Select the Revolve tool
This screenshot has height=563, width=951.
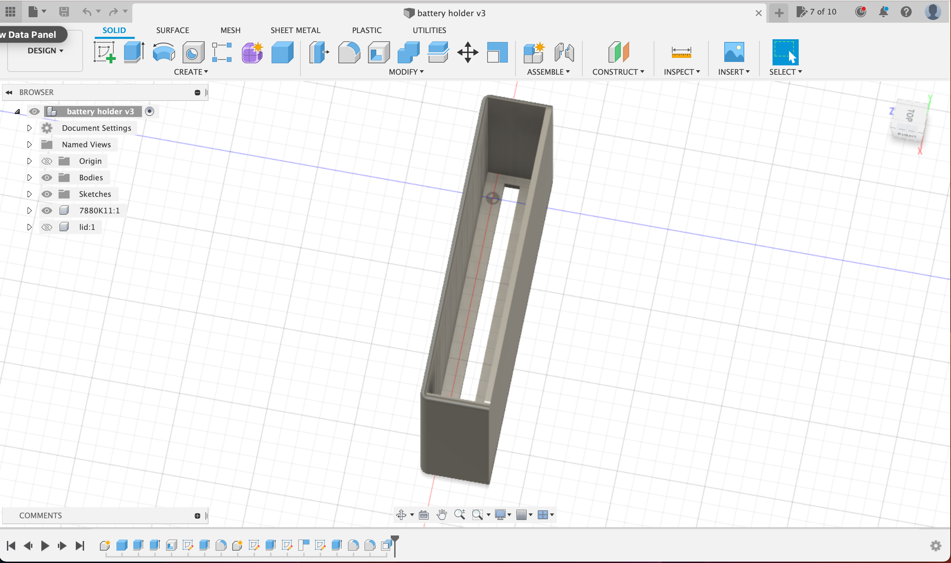pyautogui.click(x=164, y=52)
